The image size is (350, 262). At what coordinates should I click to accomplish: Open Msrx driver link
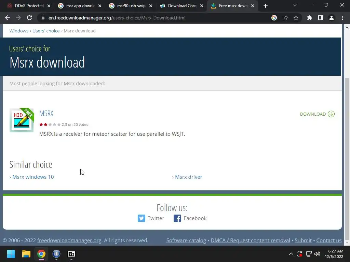coord(189,177)
